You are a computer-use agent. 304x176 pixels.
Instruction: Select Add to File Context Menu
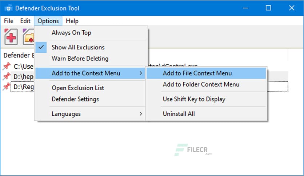pos(206,73)
